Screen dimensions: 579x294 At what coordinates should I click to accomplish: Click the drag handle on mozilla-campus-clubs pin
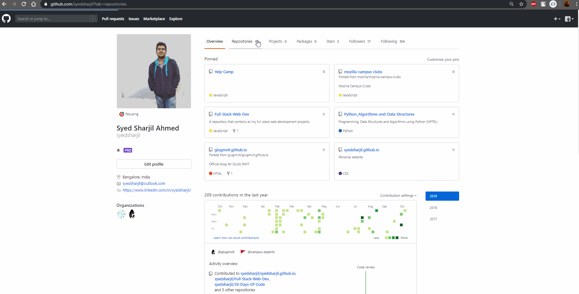pyautogui.click(x=453, y=72)
